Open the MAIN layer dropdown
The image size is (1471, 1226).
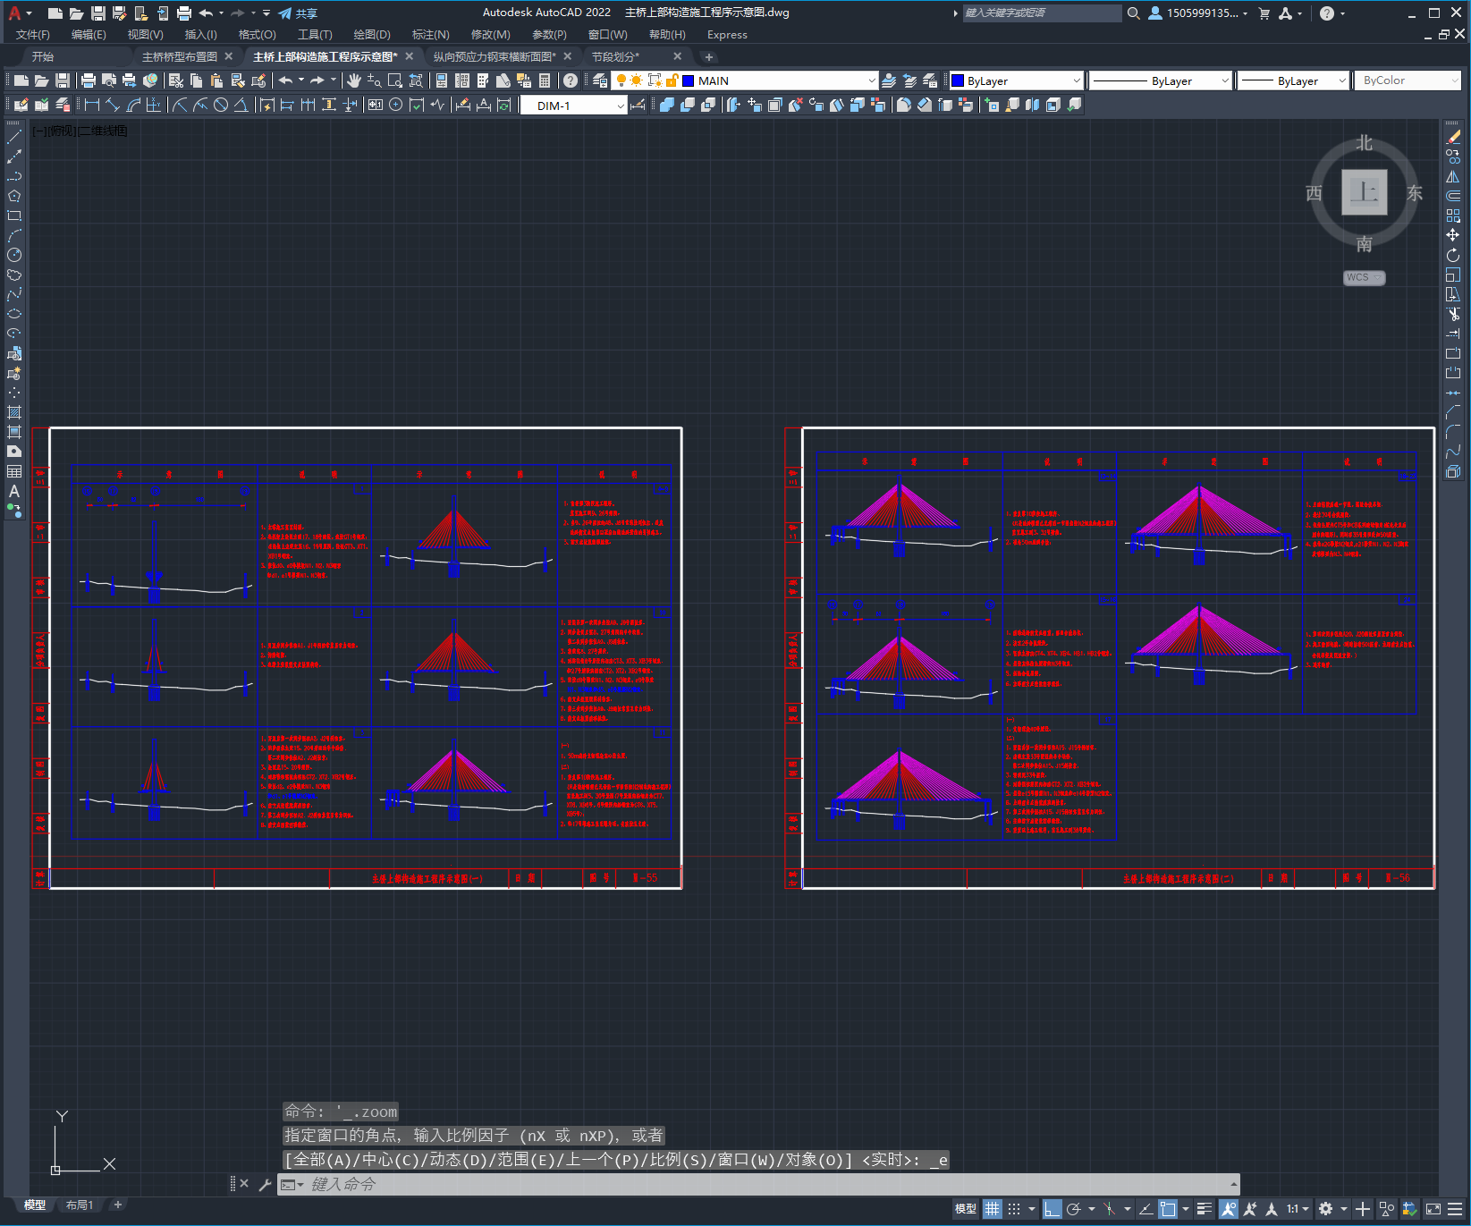(x=871, y=80)
